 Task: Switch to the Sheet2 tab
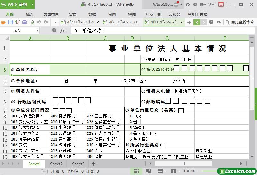tap(56, 164)
